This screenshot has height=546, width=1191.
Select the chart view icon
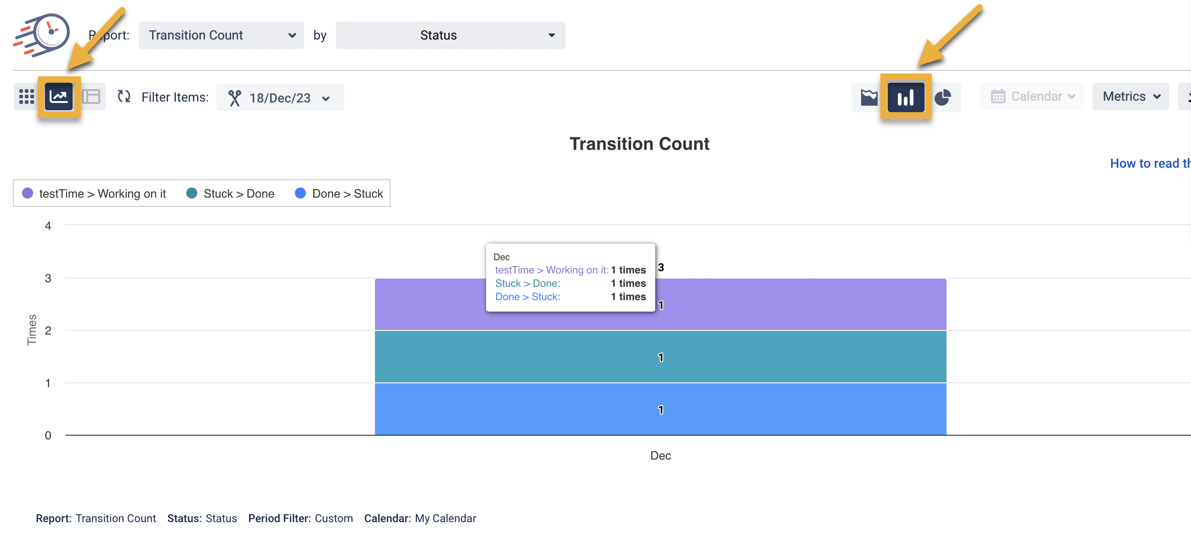tap(59, 97)
